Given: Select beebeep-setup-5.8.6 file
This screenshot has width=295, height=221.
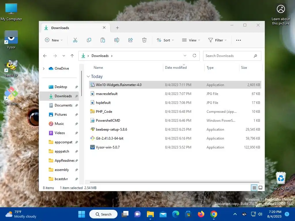Looking at the screenshot, I should (x=175, y=129).
